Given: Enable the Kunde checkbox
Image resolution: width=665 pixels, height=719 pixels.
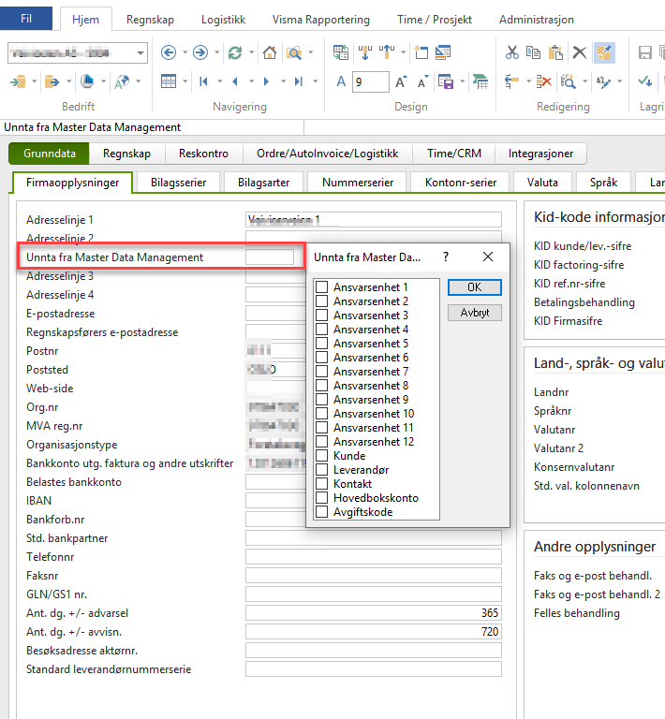Looking at the screenshot, I should coord(322,456).
